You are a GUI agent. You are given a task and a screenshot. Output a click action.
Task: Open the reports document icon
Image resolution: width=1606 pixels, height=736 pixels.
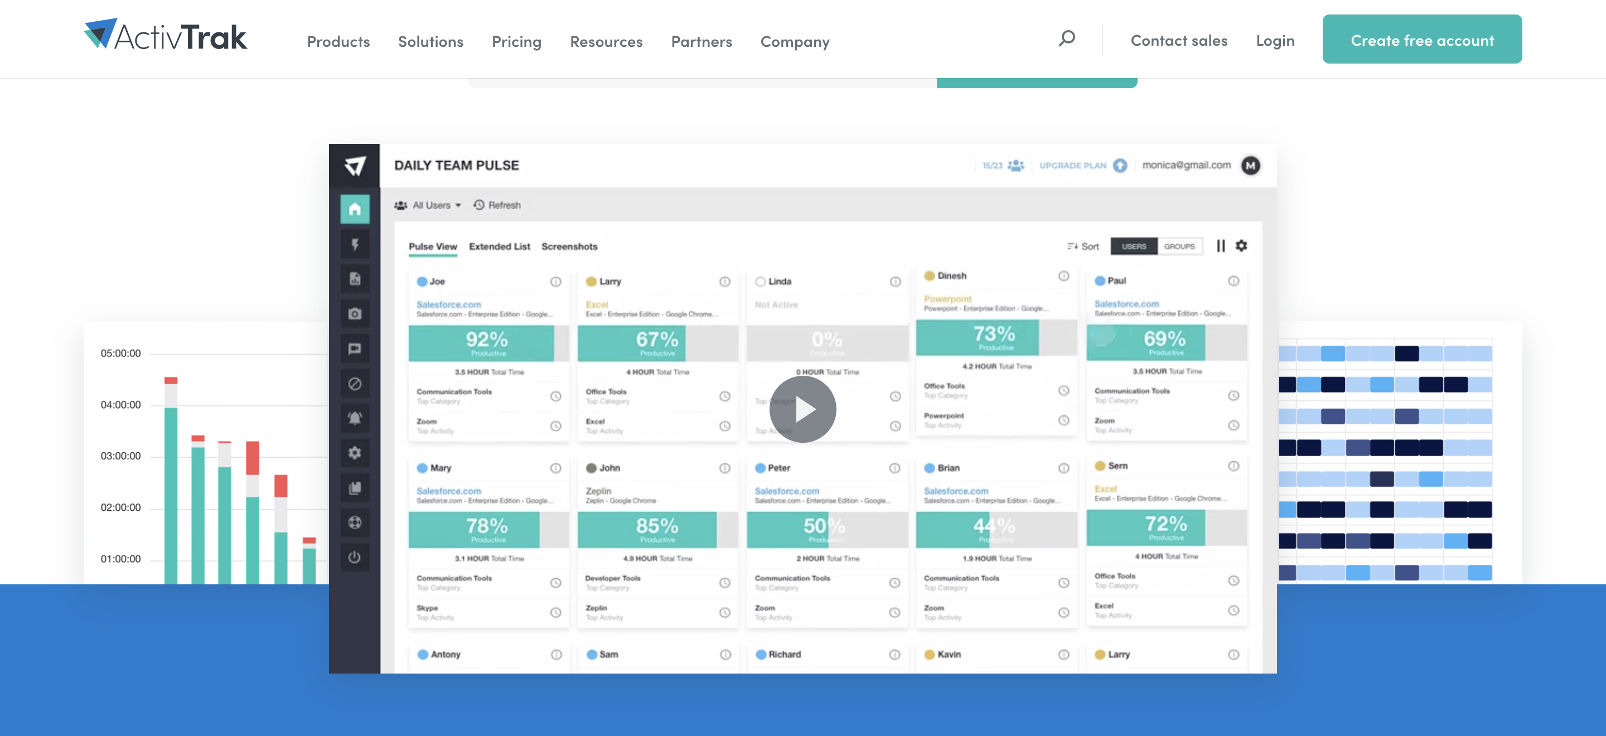355,279
